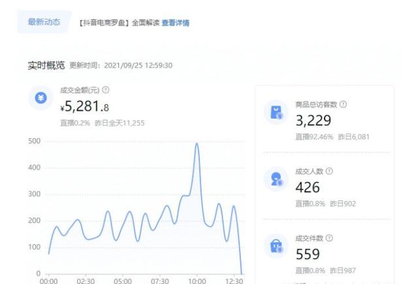The image size is (418, 284).
Task: Click the buyers count 426
Action: 308,188
